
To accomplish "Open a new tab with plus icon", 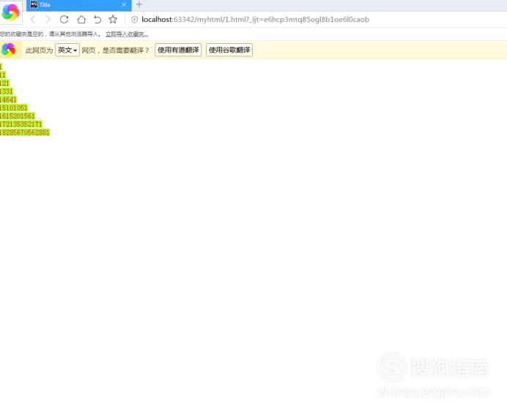I will tap(139, 4).
